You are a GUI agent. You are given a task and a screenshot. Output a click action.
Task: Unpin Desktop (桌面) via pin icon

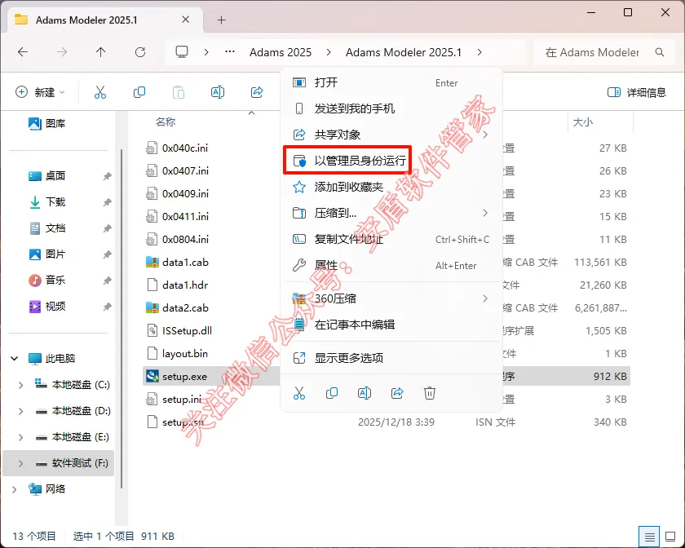pyautogui.click(x=107, y=176)
